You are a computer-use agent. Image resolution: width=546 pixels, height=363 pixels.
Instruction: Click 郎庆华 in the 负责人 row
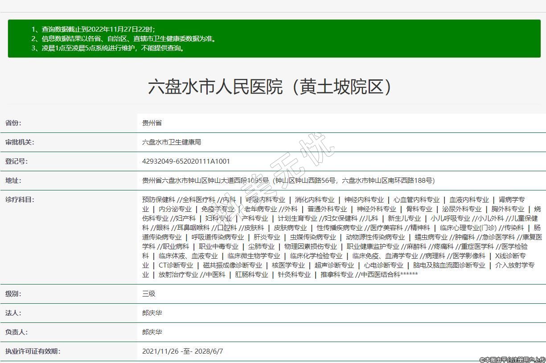click(152, 332)
